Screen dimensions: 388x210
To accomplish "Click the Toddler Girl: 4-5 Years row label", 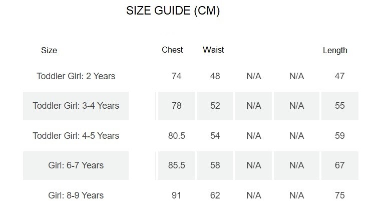I will tap(76, 136).
